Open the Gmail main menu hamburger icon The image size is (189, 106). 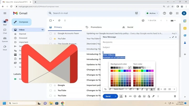point(5,13)
